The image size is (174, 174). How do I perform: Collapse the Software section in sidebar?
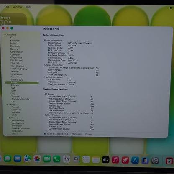coord(8,118)
